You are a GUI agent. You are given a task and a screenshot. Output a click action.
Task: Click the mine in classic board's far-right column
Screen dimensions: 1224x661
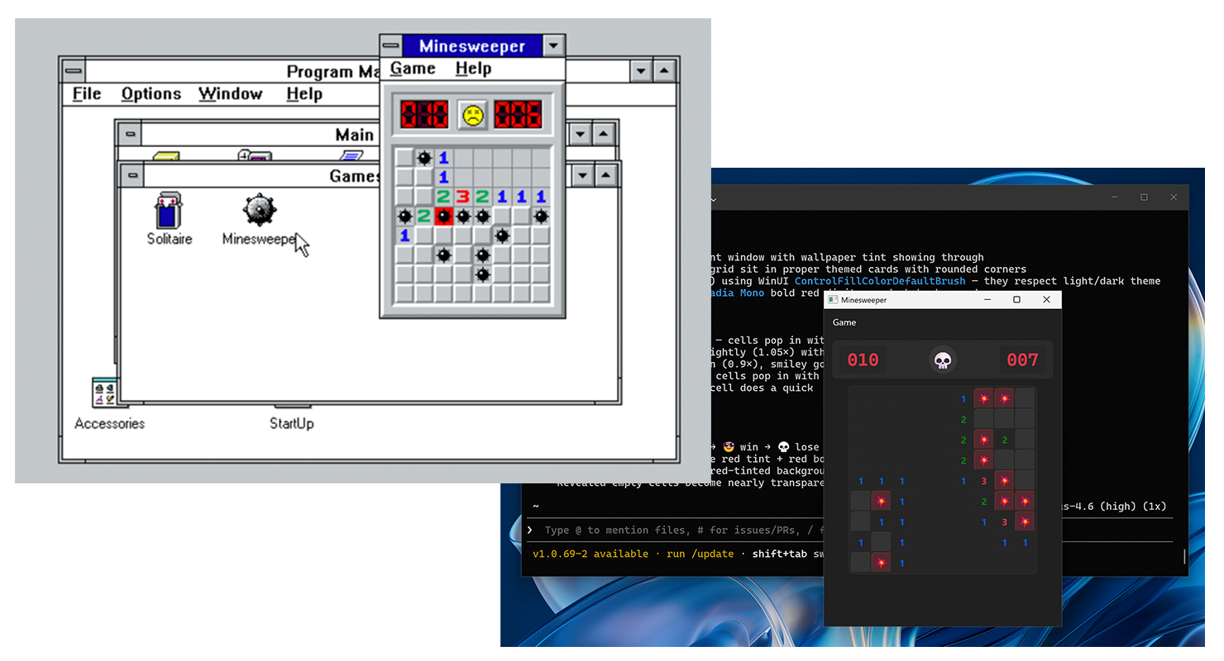(541, 216)
